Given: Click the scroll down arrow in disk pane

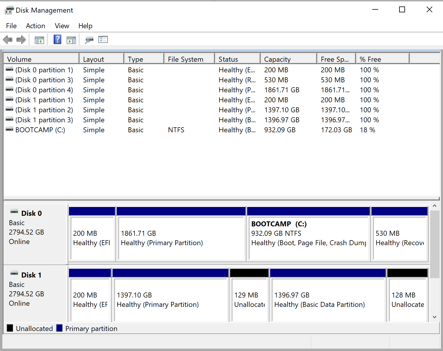Looking at the screenshot, I should (434, 317).
